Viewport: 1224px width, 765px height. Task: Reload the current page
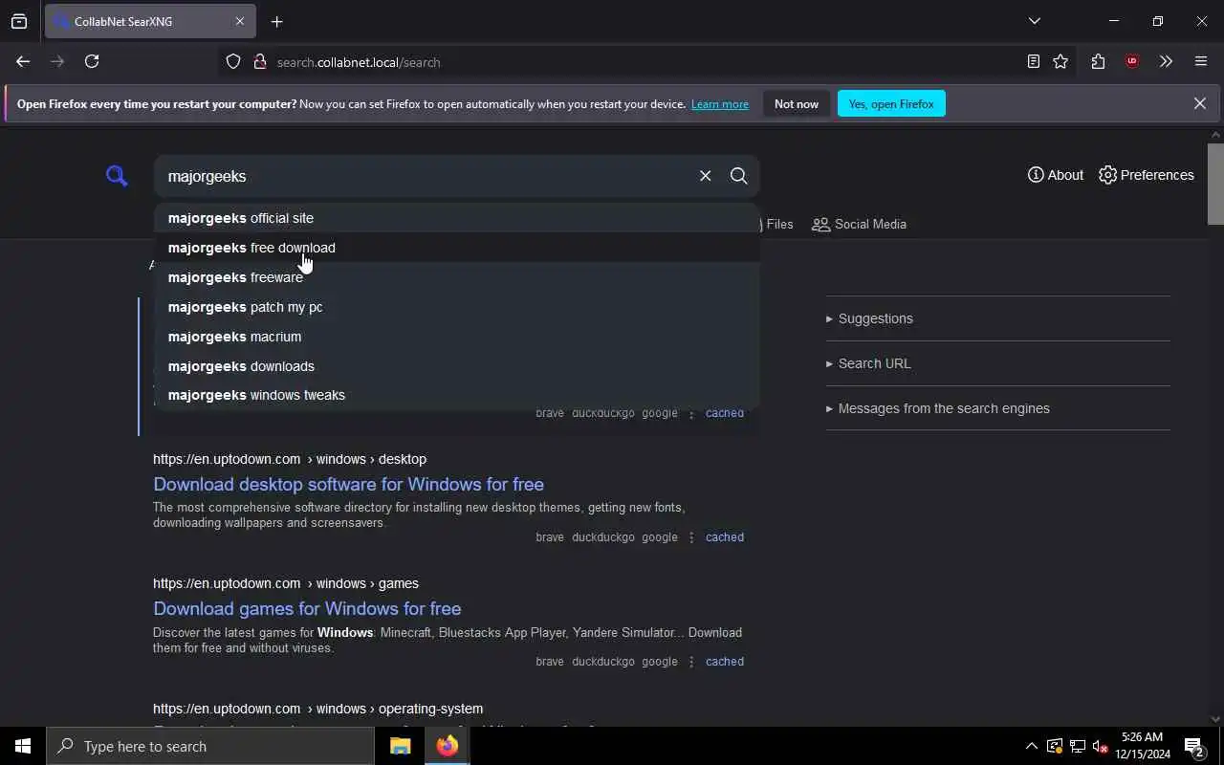(x=92, y=61)
